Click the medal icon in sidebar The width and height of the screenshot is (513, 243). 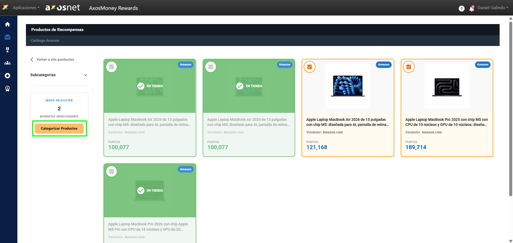pos(7,50)
